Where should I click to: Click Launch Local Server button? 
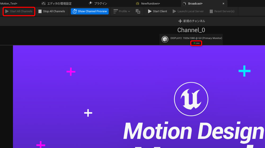pyautogui.click(x=188, y=11)
